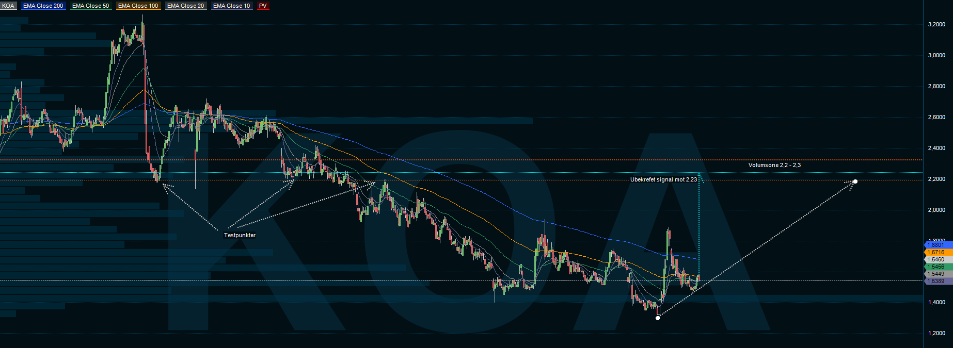Click the 'Ubekreftet signal mot 2,23' annotation

coord(663,179)
